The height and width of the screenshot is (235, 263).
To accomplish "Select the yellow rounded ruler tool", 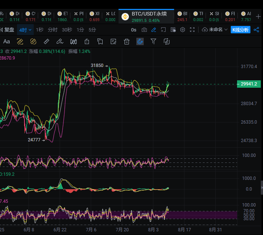I will (33, 41).
